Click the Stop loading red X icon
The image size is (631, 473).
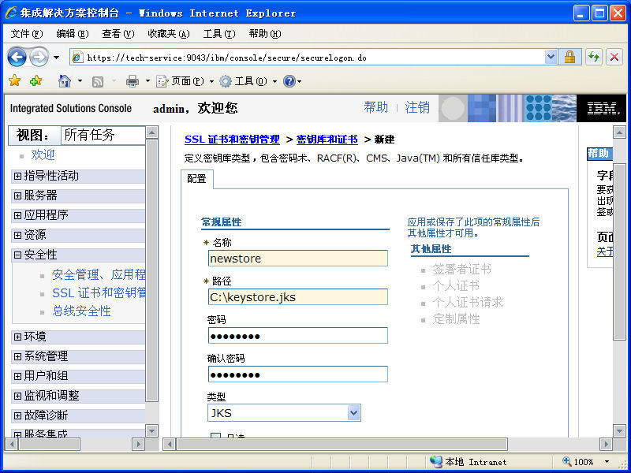point(614,57)
